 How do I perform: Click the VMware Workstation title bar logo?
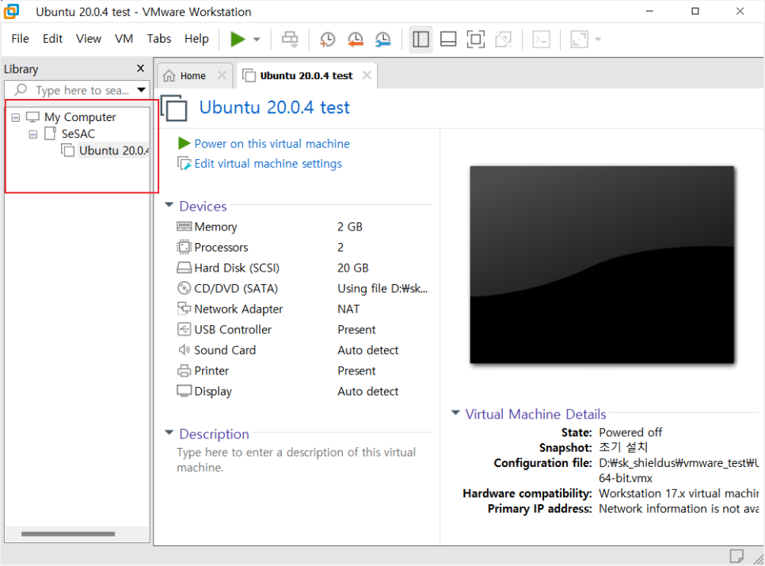[x=12, y=11]
